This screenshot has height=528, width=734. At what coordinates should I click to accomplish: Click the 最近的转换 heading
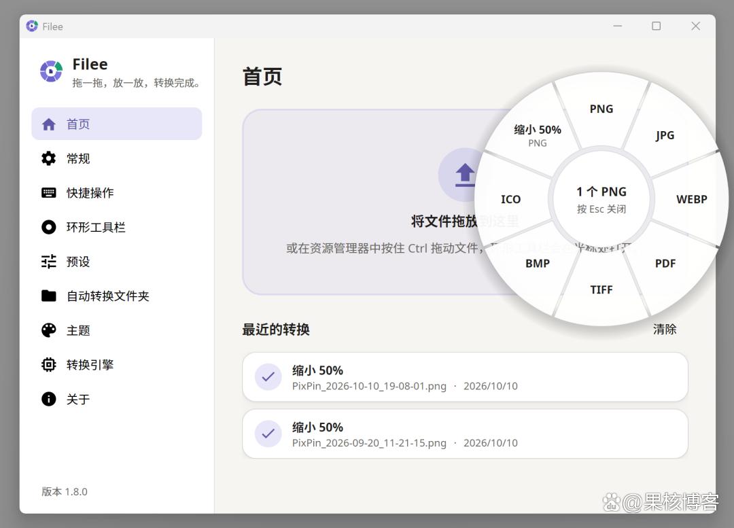pos(276,330)
